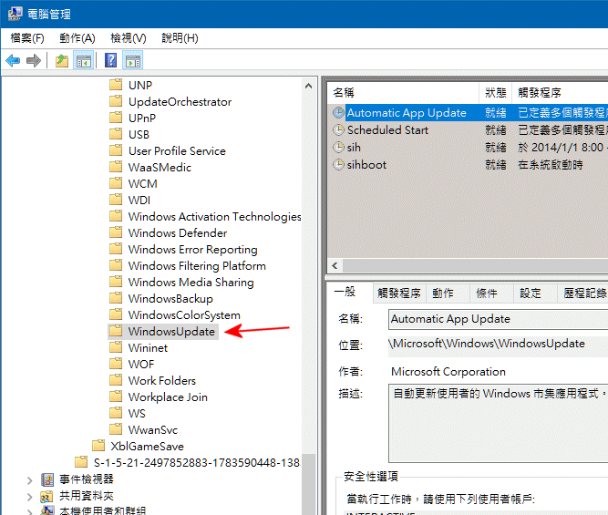Click the UNP folder icon
Image resolution: width=608 pixels, height=515 pixels.
(x=116, y=85)
